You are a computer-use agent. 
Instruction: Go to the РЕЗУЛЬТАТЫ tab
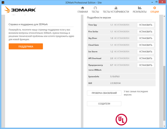(x=140, y=10)
